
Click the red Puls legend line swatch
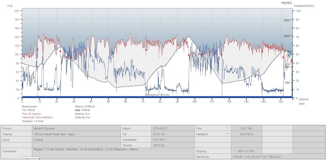[x=227, y=128]
